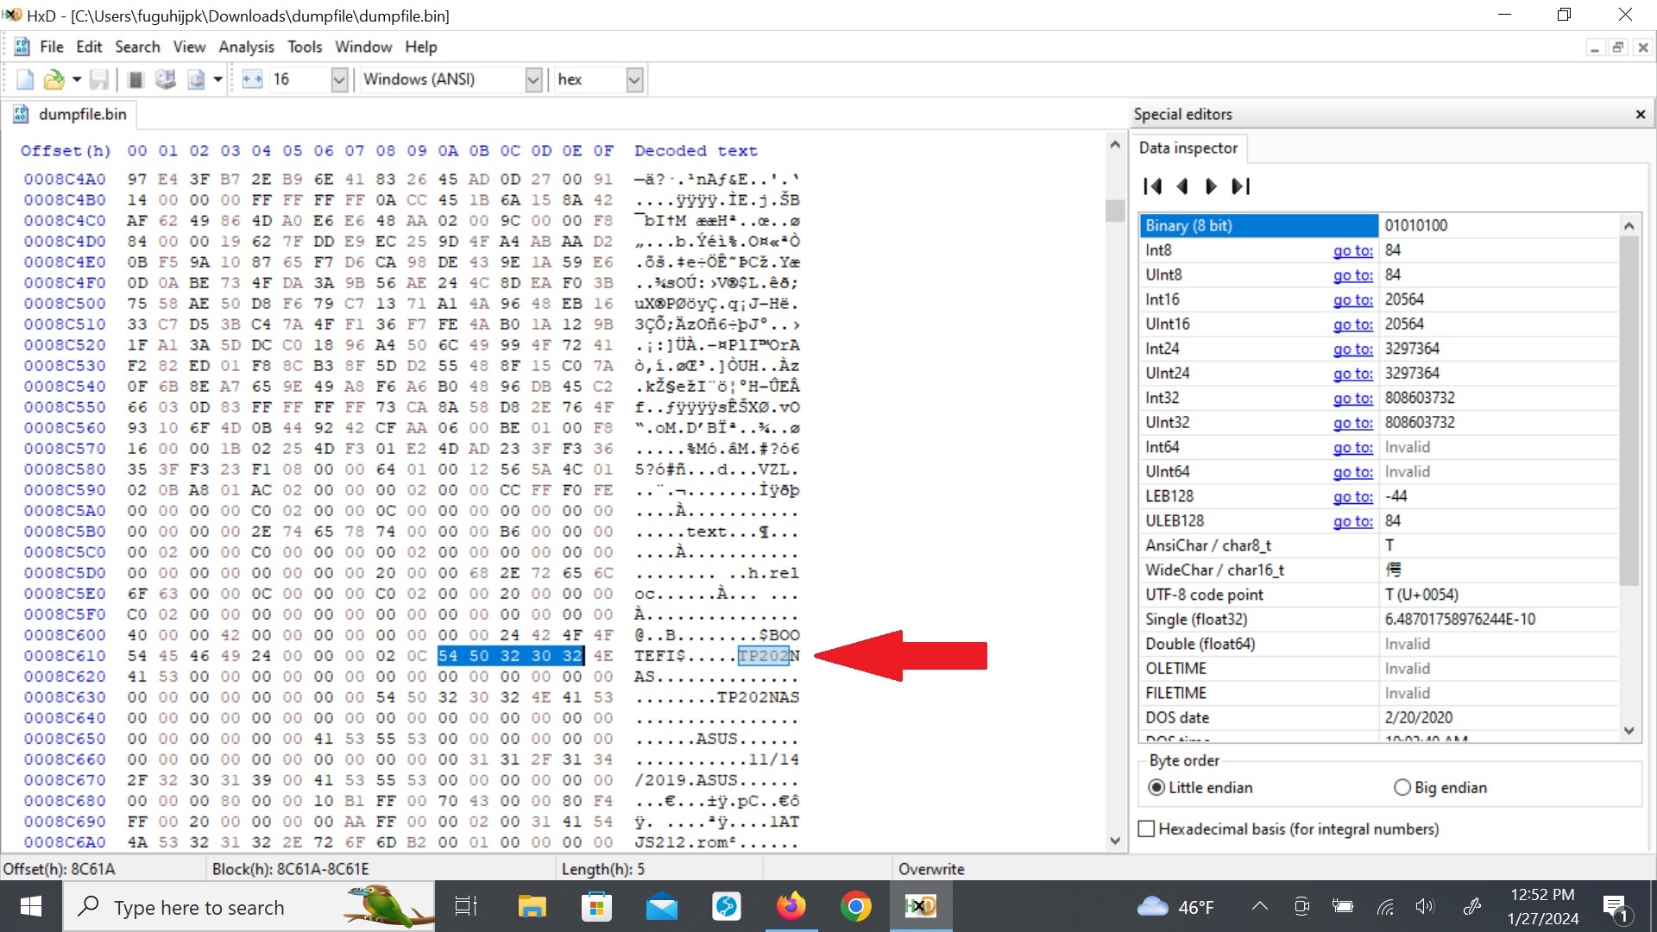Open the Analysis menu
Image resolution: width=1657 pixels, height=932 pixels.
(x=246, y=47)
